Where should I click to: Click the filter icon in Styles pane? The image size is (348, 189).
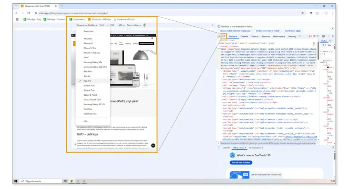[323, 45]
